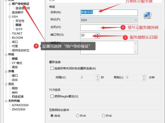Image resolution: width=165 pixels, height=123 pixels.
Task: Increase the 间隔 interval value
Action: [97, 76]
